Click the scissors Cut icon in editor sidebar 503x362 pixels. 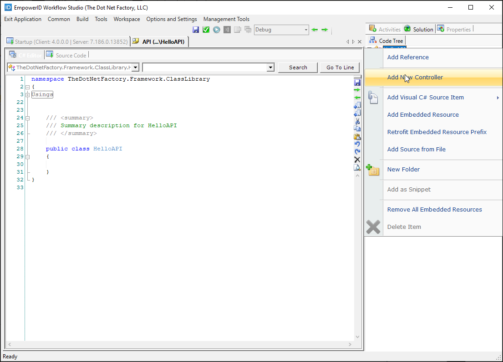(357, 121)
